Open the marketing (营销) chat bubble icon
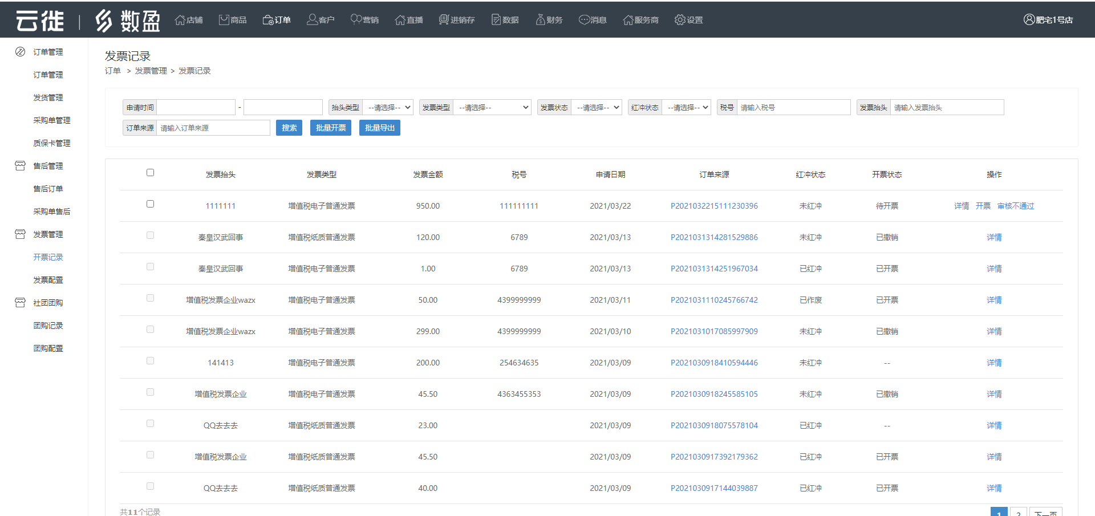 click(x=356, y=20)
